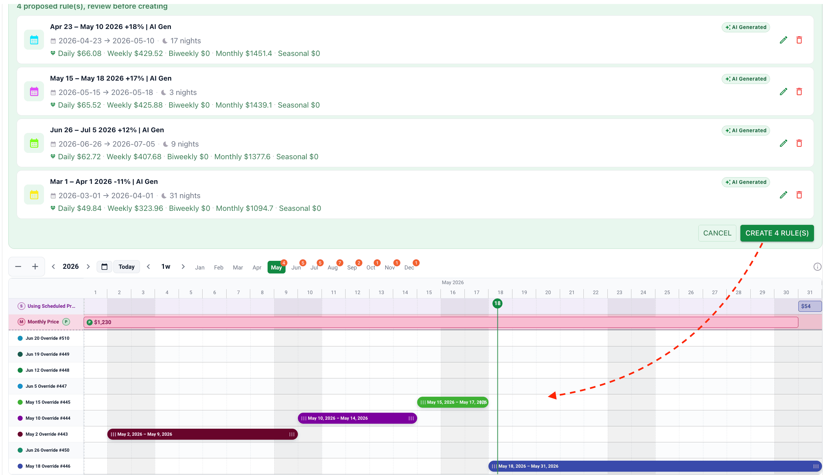
Task: Select row May 10 Override #444
Action: click(46, 418)
